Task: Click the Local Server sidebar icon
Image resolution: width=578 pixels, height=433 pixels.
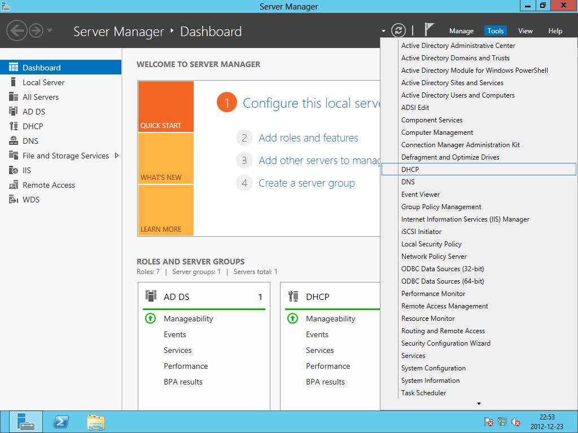Action: point(14,82)
